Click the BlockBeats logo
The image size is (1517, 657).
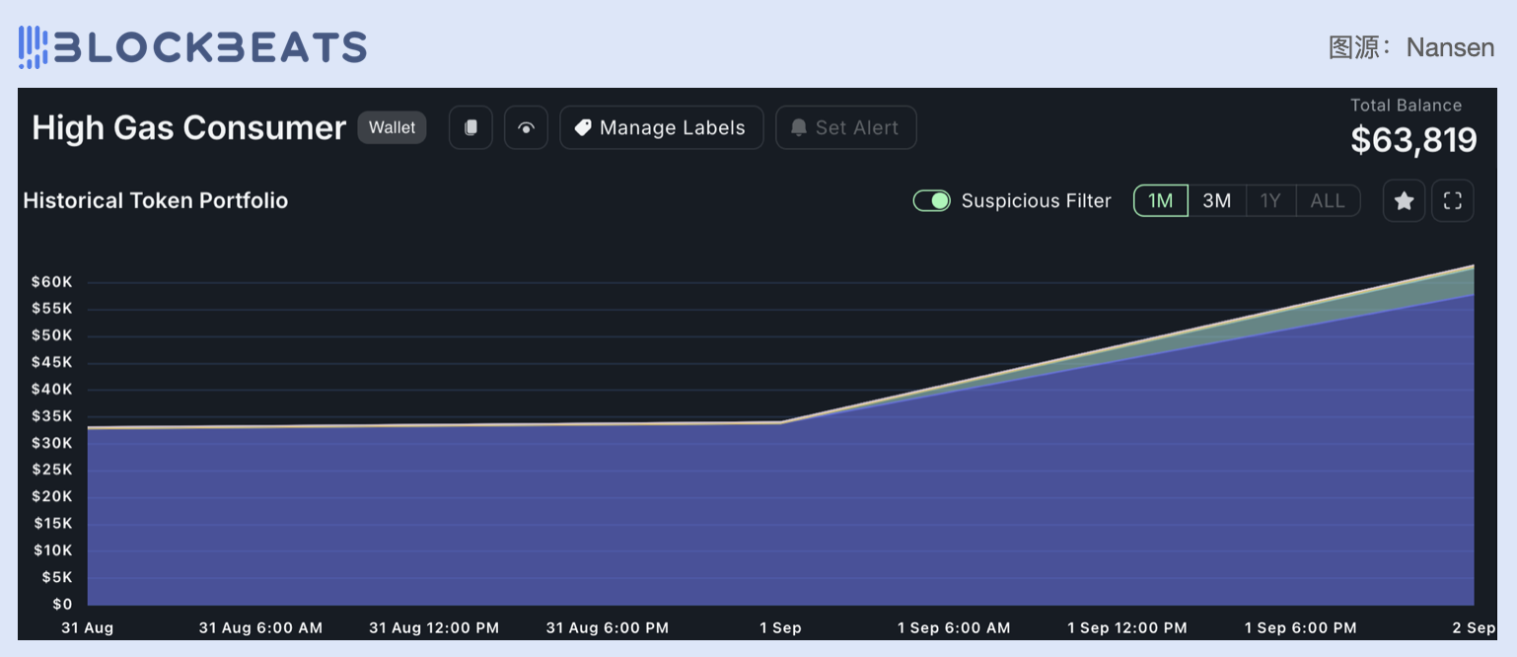(192, 46)
